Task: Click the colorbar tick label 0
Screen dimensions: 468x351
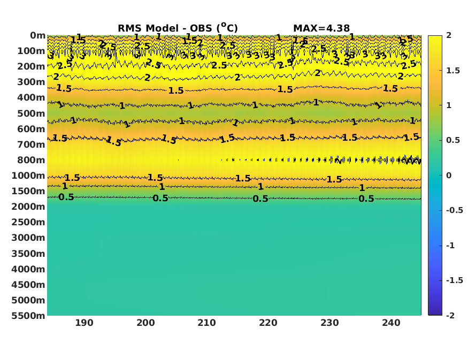Action: [x=449, y=176]
